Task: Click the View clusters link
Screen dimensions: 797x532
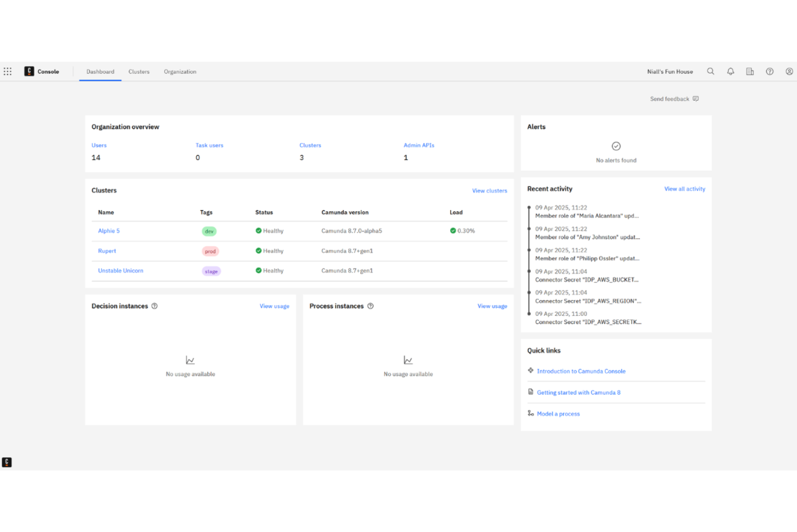Action: 490,191
